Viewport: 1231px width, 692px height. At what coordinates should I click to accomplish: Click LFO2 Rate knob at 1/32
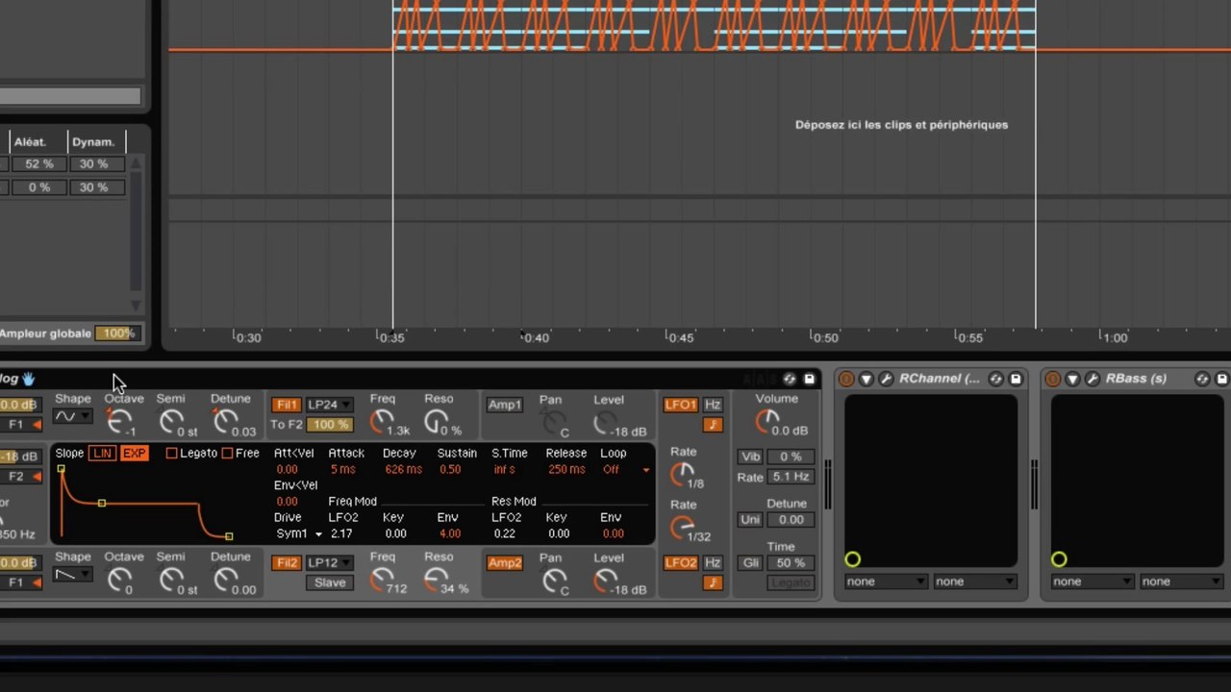682,526
